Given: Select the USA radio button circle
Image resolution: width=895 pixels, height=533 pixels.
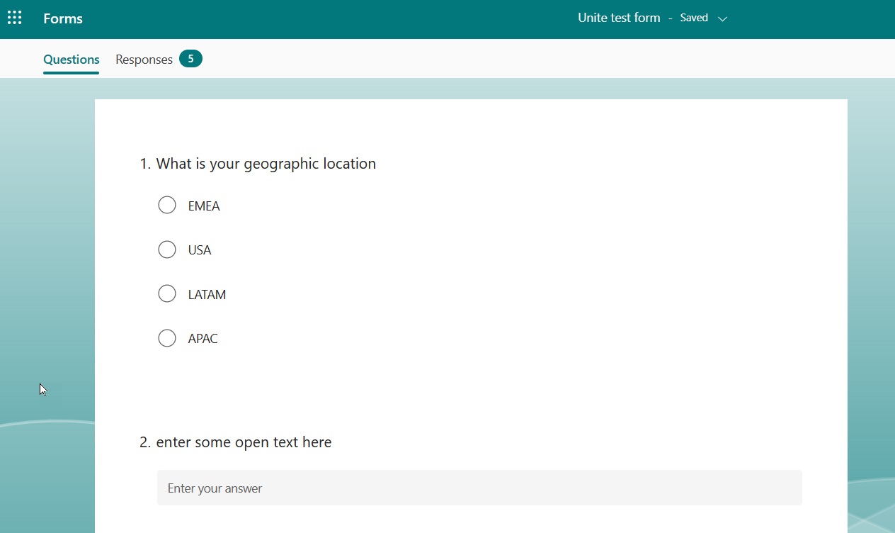Looking at the screenshot, I should click(x=167, y=249).
